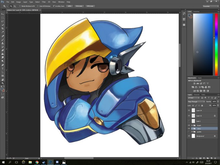This screenshot has height=165, width=220.
Task: Click the Lock all padlock icon
Action: point(202,105)
